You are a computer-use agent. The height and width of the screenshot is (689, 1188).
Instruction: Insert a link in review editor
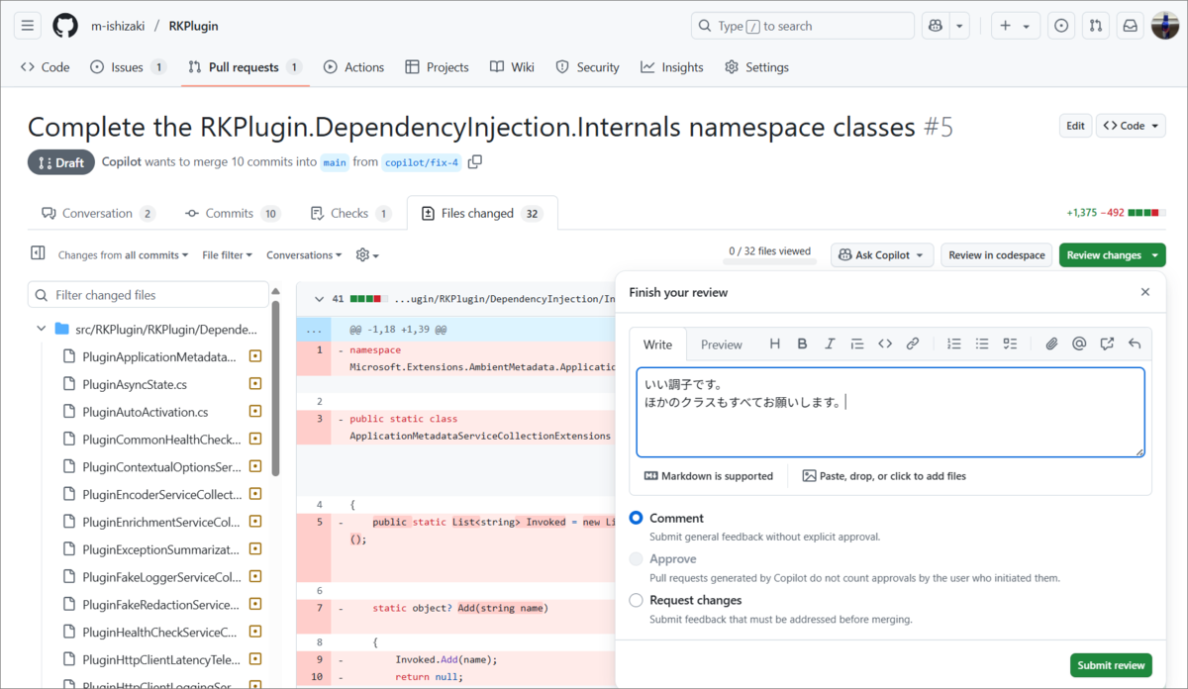tap(913, 344)
